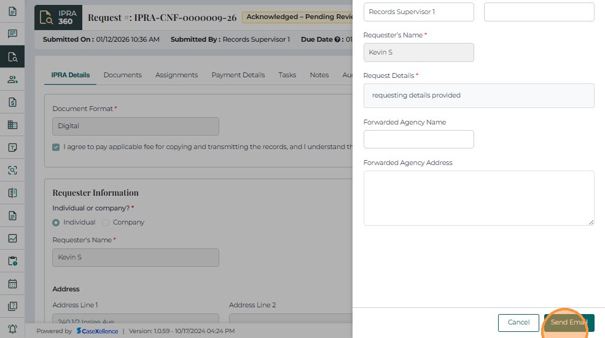
Task: Open the calendar sidebar icon
Action: (12, 283)
